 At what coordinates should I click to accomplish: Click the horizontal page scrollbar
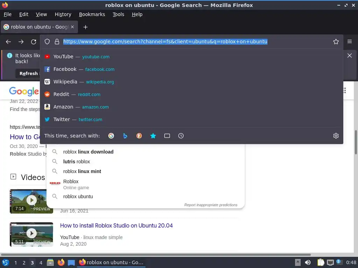coord(156,254)
